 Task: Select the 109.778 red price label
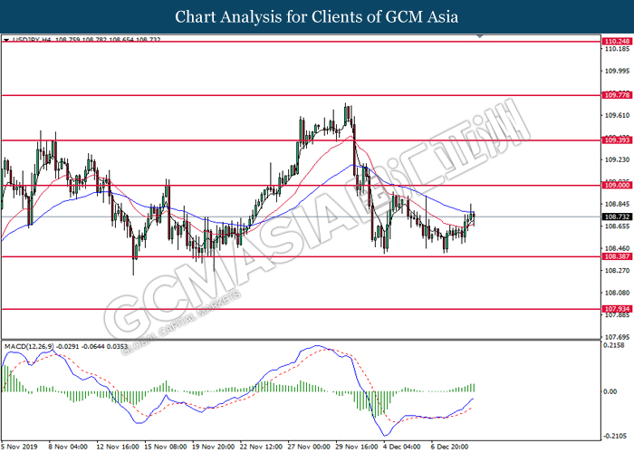617,95
